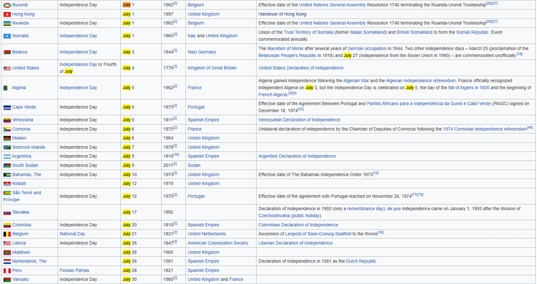Open the Sudan link in South Sudan row
This screenshot has height=284, width=537.
(194, 166)
